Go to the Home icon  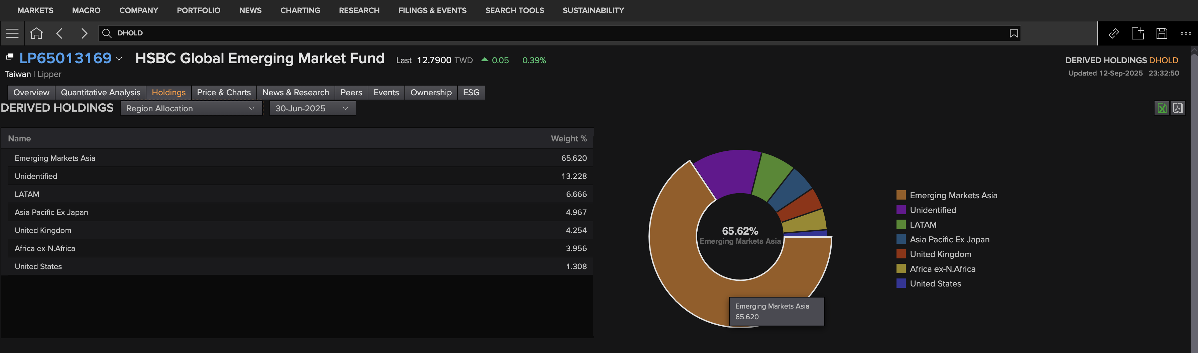(36, 33)
